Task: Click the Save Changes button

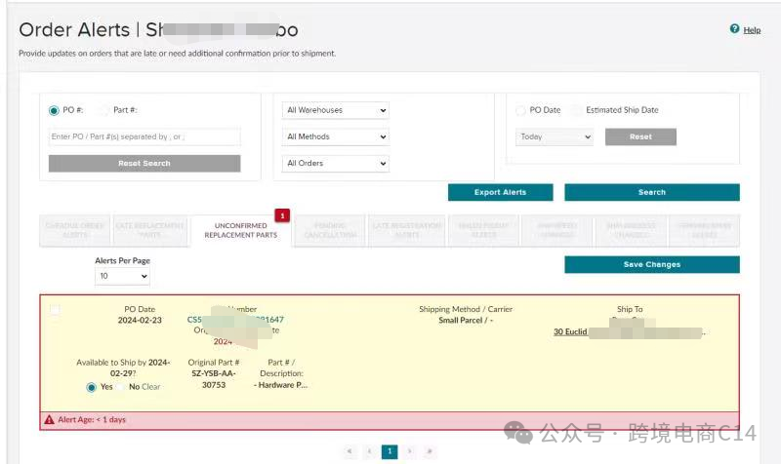Action: tap(652, 264)
